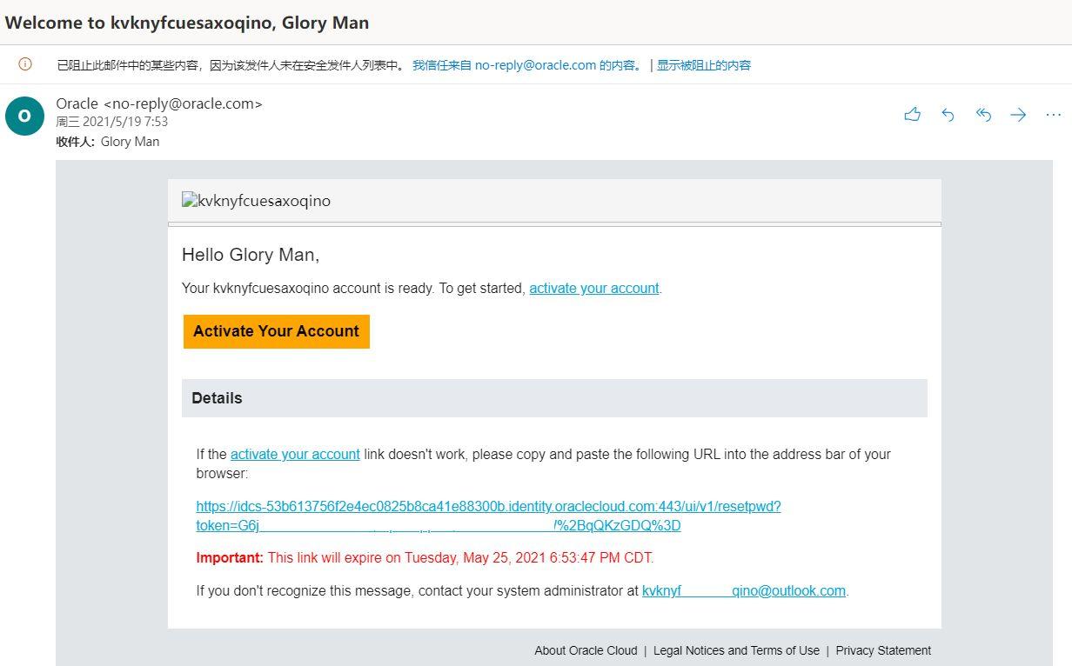Screen dimensions: 1072x666
Task: Open 'activate your account' link under Details
Action: (295, 454)
